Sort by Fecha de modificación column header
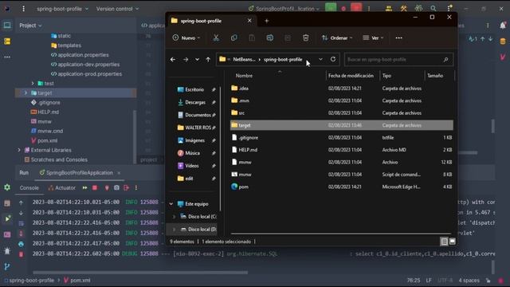510x287 pixels. [351, 76]
